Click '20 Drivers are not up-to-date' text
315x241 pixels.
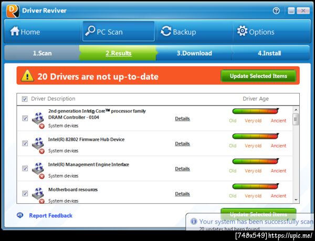click(x=98, y=77)
